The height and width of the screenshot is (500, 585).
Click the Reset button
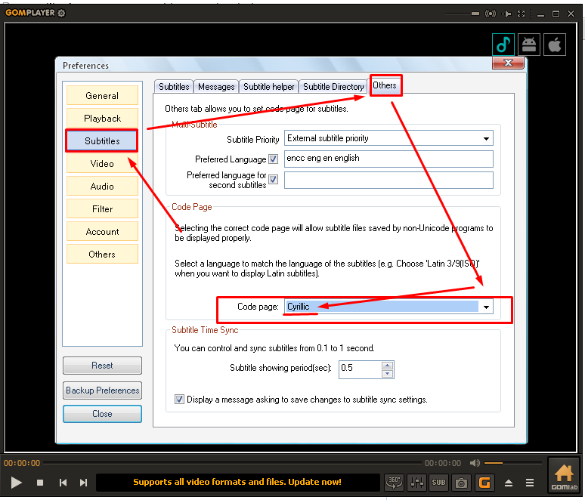coord(102,366)
